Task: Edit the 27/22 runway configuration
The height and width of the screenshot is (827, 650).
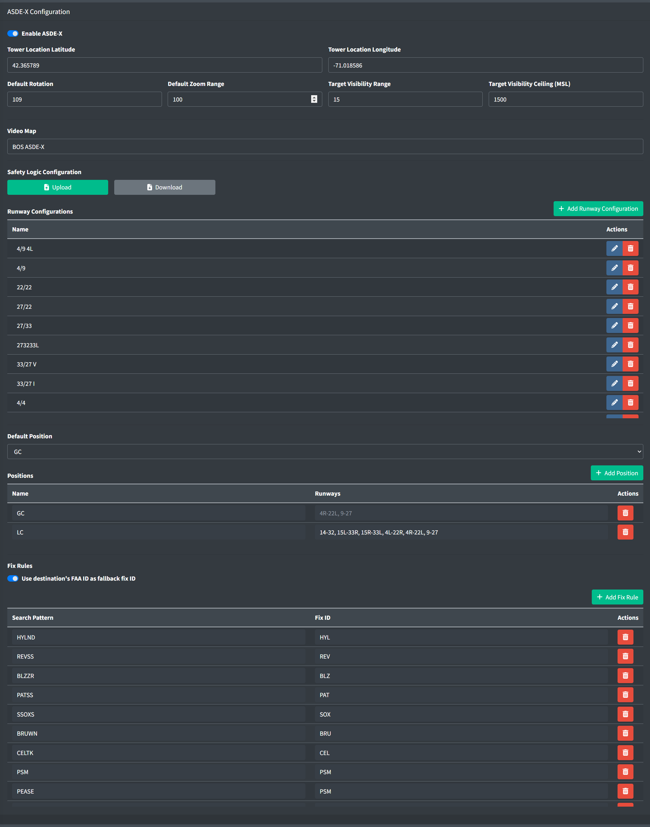Action: (x=614, y=306)
